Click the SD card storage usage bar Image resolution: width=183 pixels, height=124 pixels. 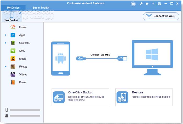click(x=25, y=116)
